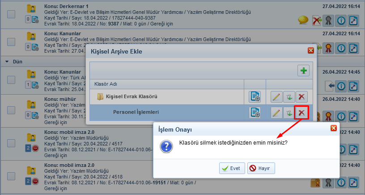The height and width of the screenshot is (195, 365).
Task: Click the red minus icon on mobil imza 4517
Action: coord(35,148)
